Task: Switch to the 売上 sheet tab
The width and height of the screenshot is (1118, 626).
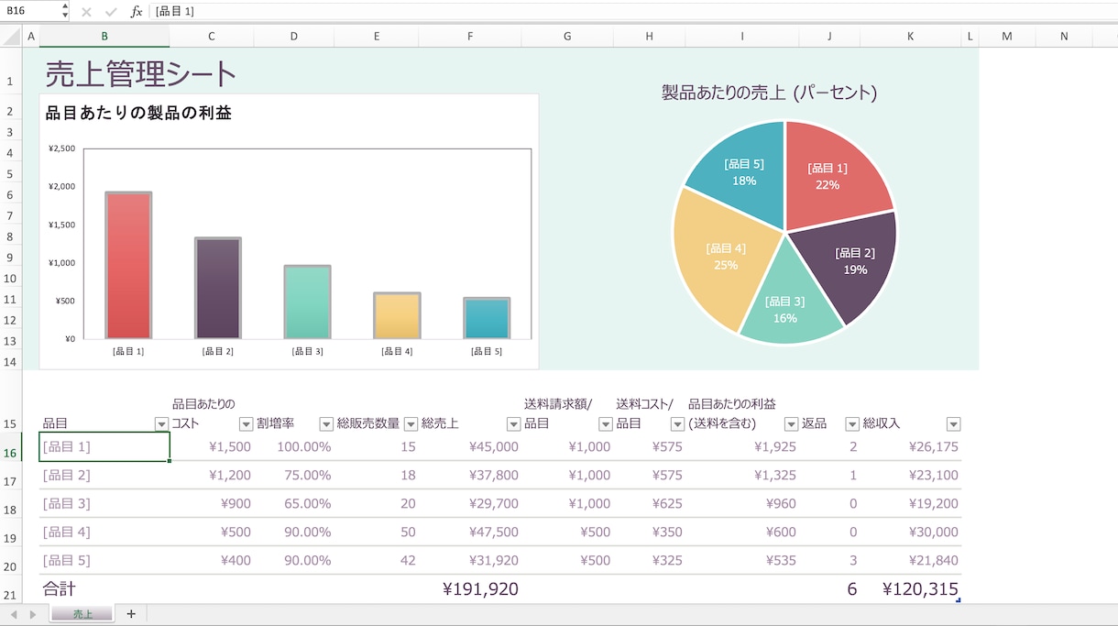Action: pos(82,614)
